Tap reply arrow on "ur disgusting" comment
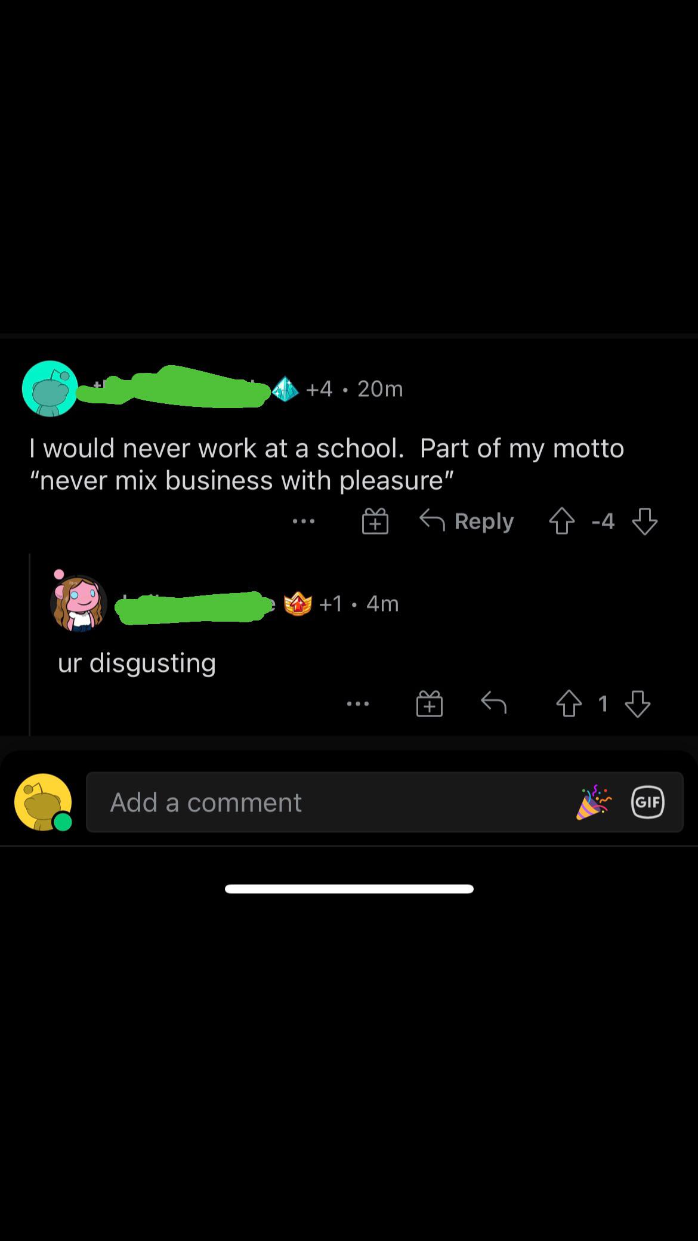Viewport: 698px width, 1241px height. click(x=493, y=704)
